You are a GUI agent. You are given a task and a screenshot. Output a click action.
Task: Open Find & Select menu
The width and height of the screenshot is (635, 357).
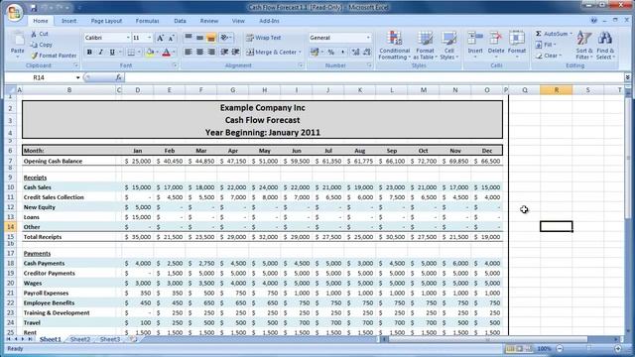coord(605,46)
